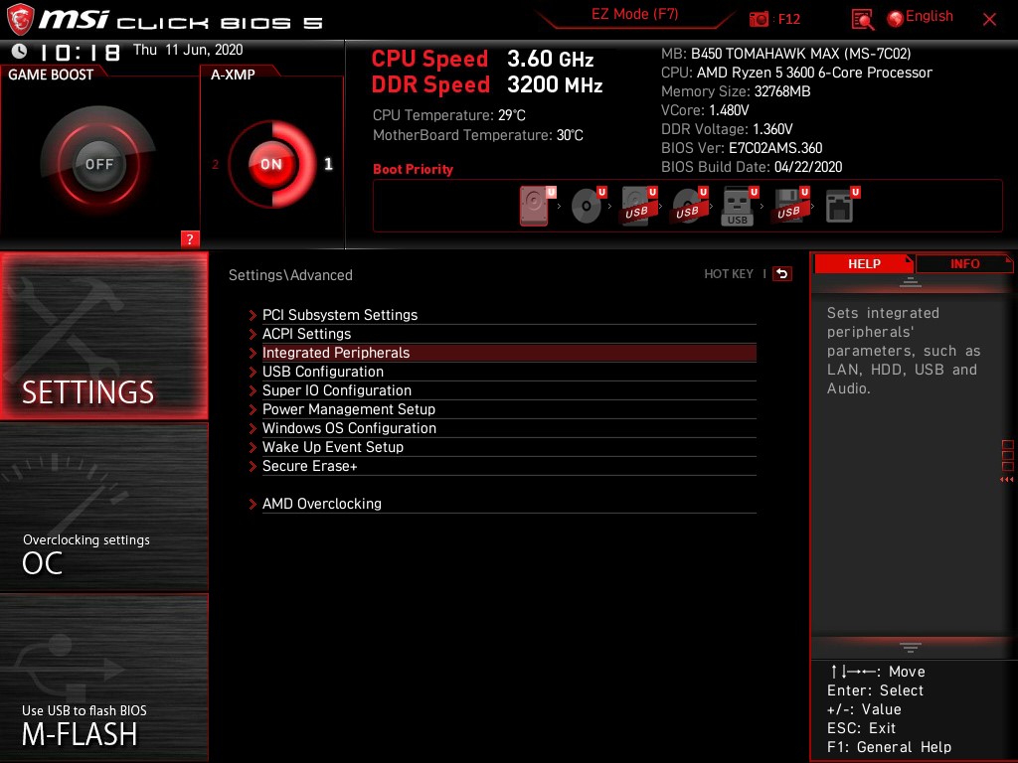
Task: Click the 10:18 system time
Action: [80, 52]
